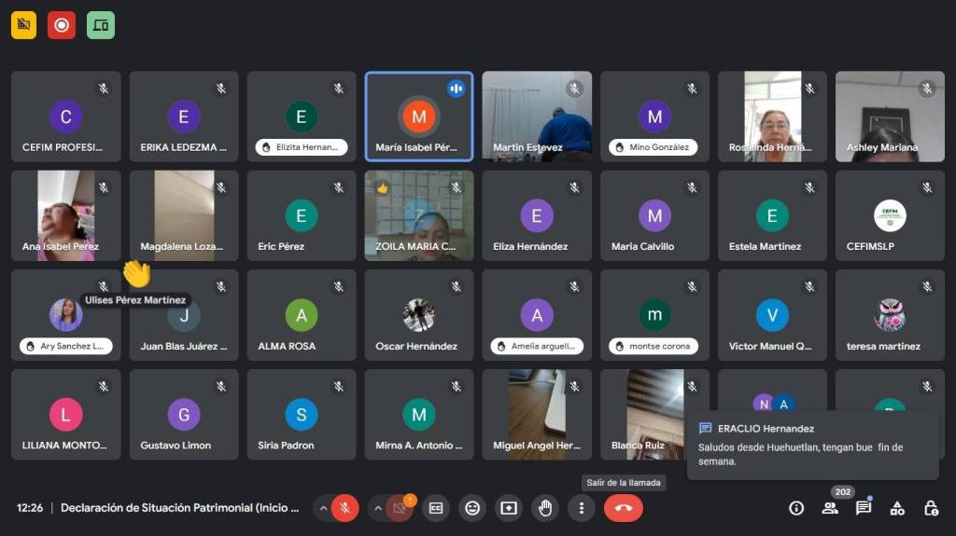Open host controls lock icon

pyautogui.click(x=931, y=508)
